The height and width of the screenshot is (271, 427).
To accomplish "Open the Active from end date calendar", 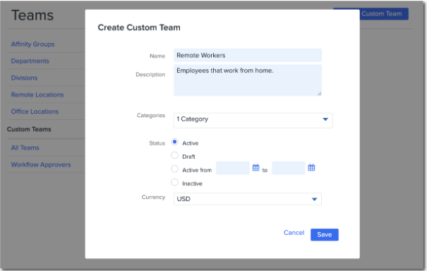I will 311,167.
